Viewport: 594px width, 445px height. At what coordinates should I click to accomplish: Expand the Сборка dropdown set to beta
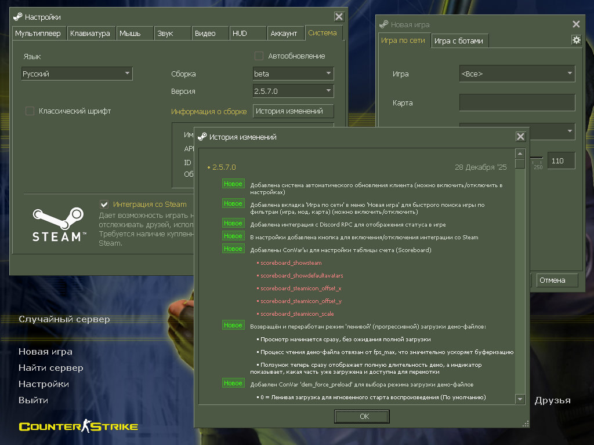[293, 74]
